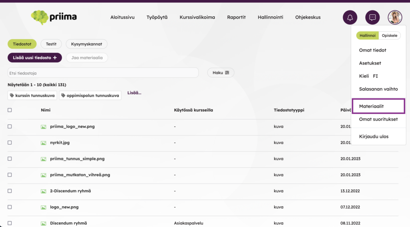Change language via Kieli FI
This screenshot has height=227, width=410.
(368, 76)
